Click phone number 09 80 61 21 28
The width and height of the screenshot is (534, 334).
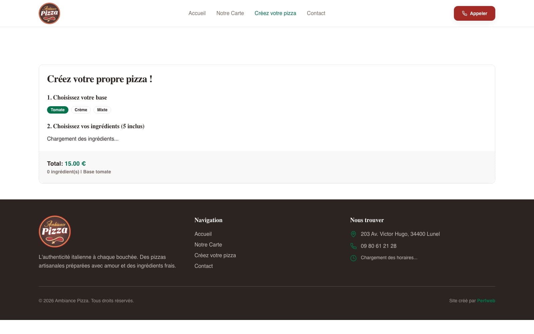click(x=378, y=246)
